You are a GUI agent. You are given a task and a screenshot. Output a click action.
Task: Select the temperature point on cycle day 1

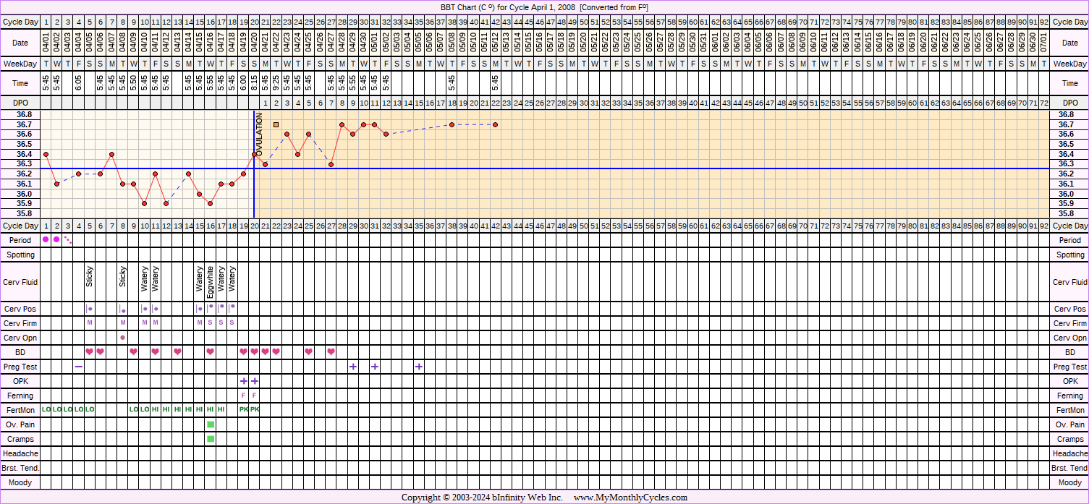pos(46,154)
